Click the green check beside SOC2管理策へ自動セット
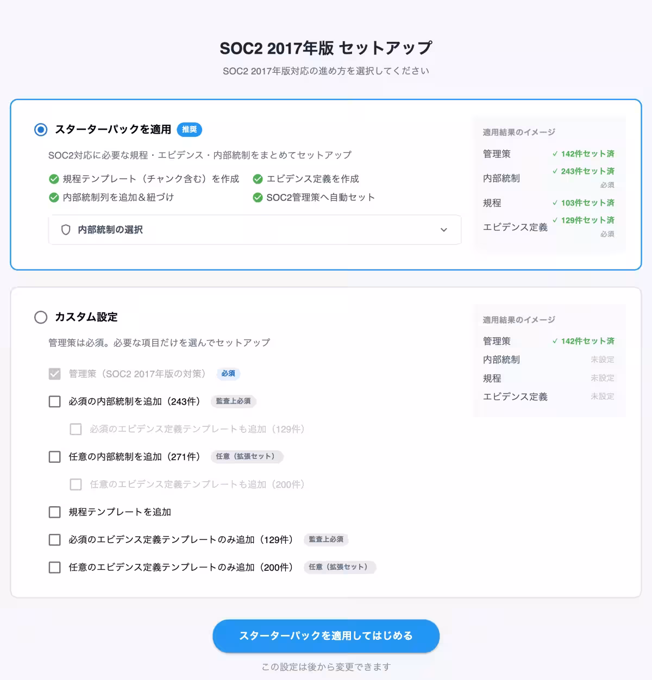 pos(258,197)
